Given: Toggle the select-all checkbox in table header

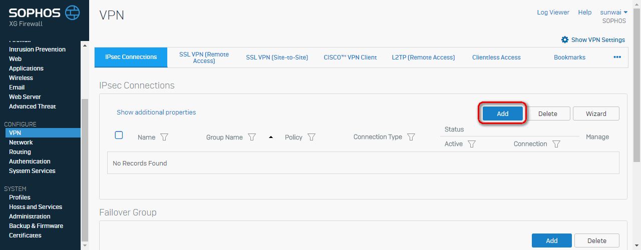Looking at the screenshot, I should click(119, 135).
